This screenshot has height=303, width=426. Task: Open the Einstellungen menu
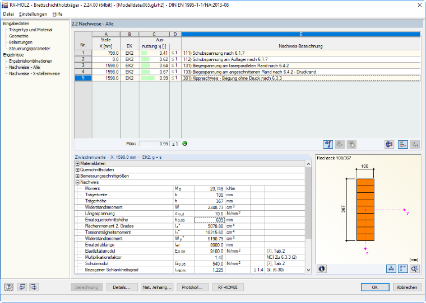click(33, 14)
